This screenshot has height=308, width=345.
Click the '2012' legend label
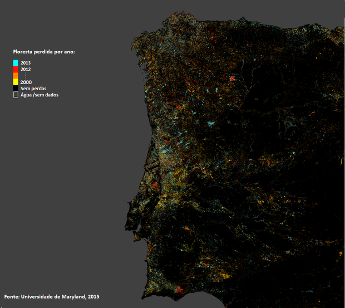tap(26, 69)
